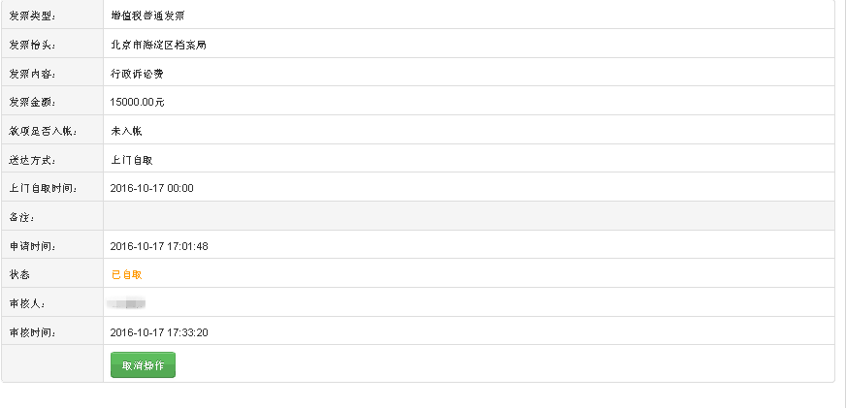Image resolution: width=846 pixels, height=408 pixels.
Task: Click the pickup time 2016-10-17 00:00
Action: [x=152, y=188]
